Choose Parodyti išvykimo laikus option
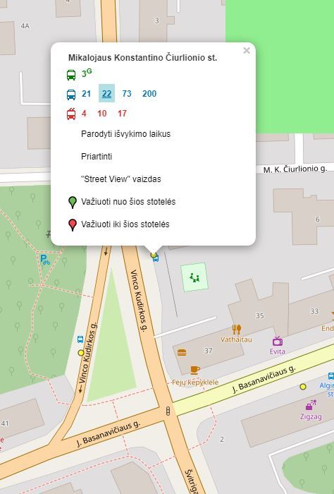Screen dimensions: 334x494 [126, 134]
